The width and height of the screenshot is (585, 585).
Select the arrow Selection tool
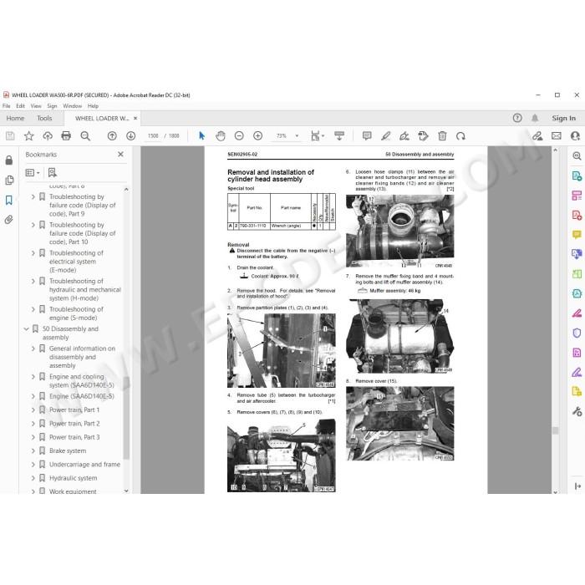(202, 136)
